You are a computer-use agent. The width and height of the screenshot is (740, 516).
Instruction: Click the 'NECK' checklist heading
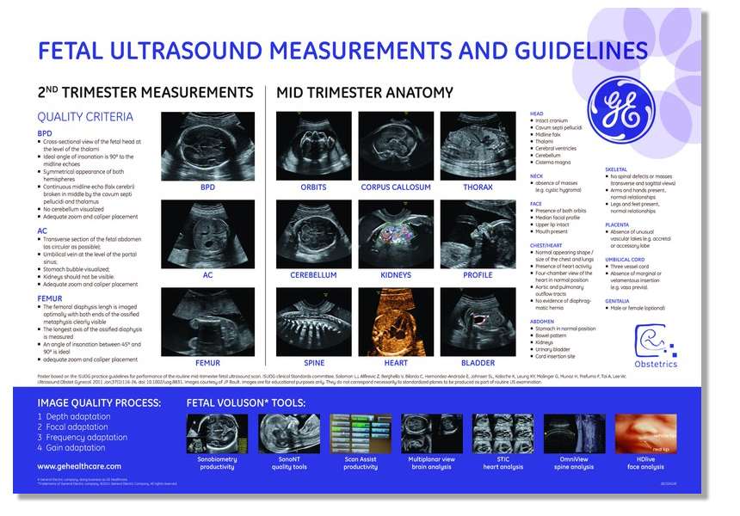[x=537, y=176]
